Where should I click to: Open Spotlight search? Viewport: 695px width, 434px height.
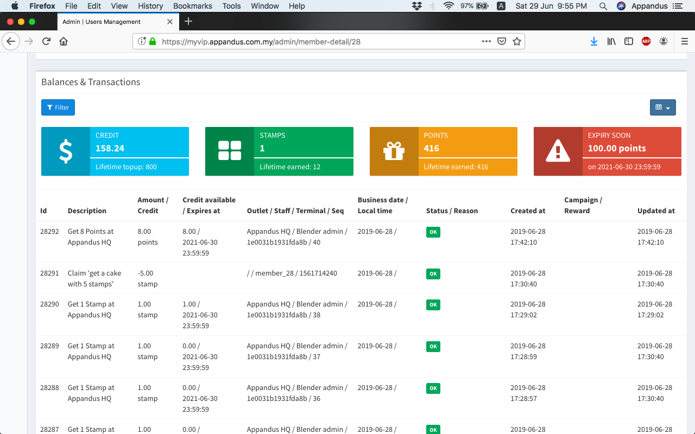click(x=603, y=6)
